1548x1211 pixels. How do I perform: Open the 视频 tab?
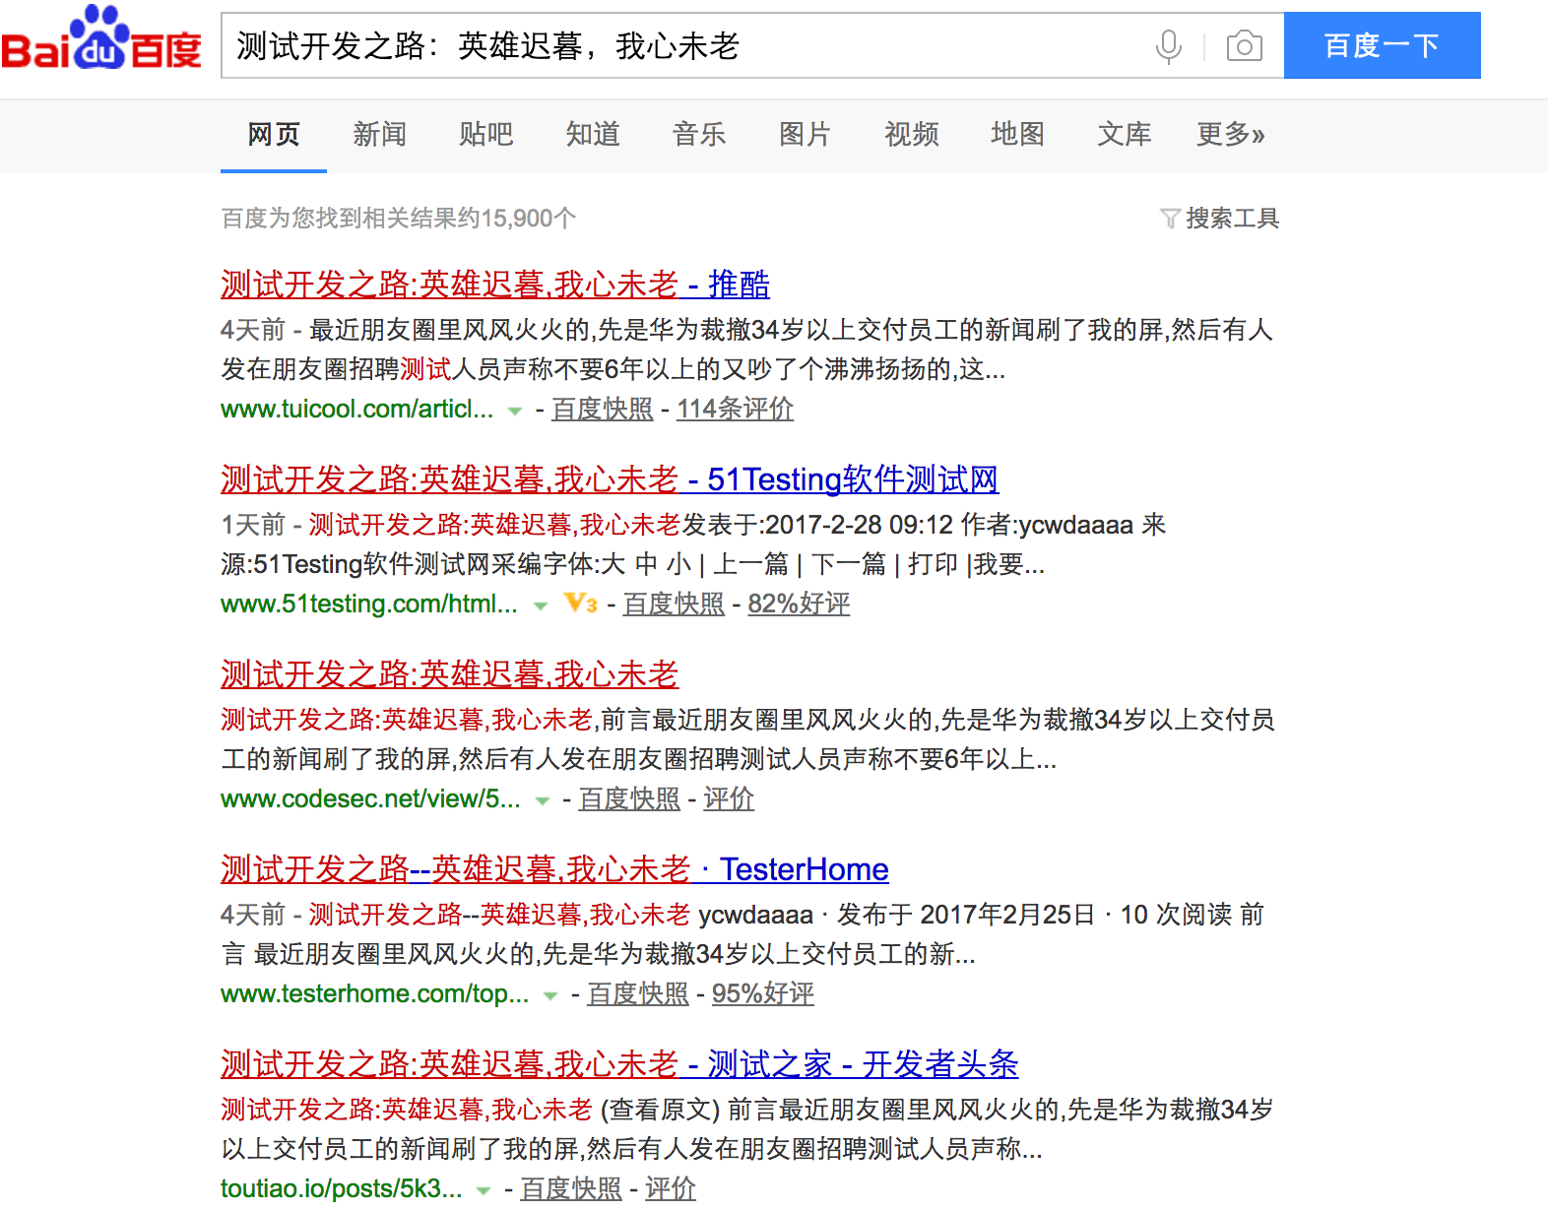912,135
